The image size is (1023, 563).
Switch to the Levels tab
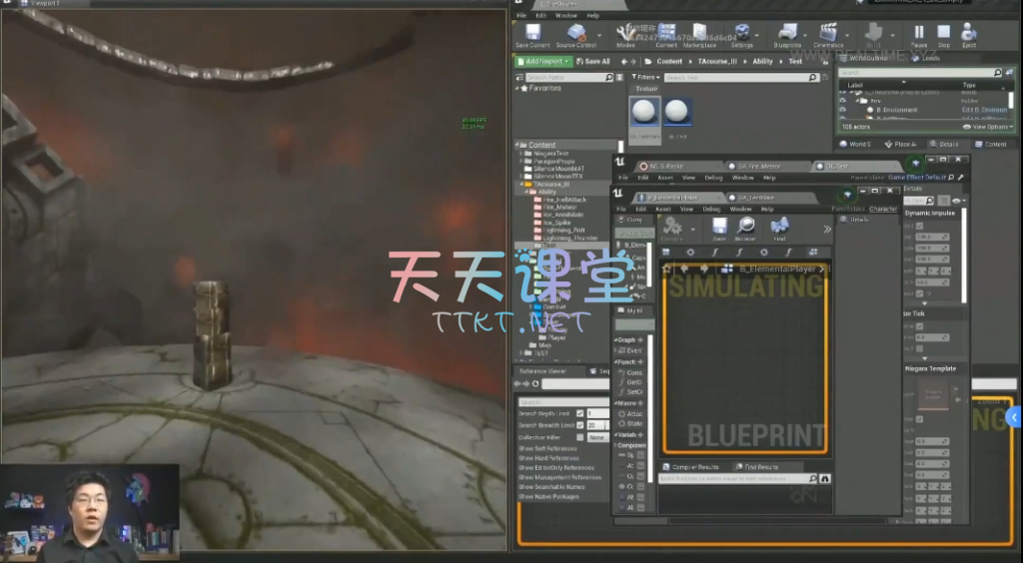click(x=929, y=58)
